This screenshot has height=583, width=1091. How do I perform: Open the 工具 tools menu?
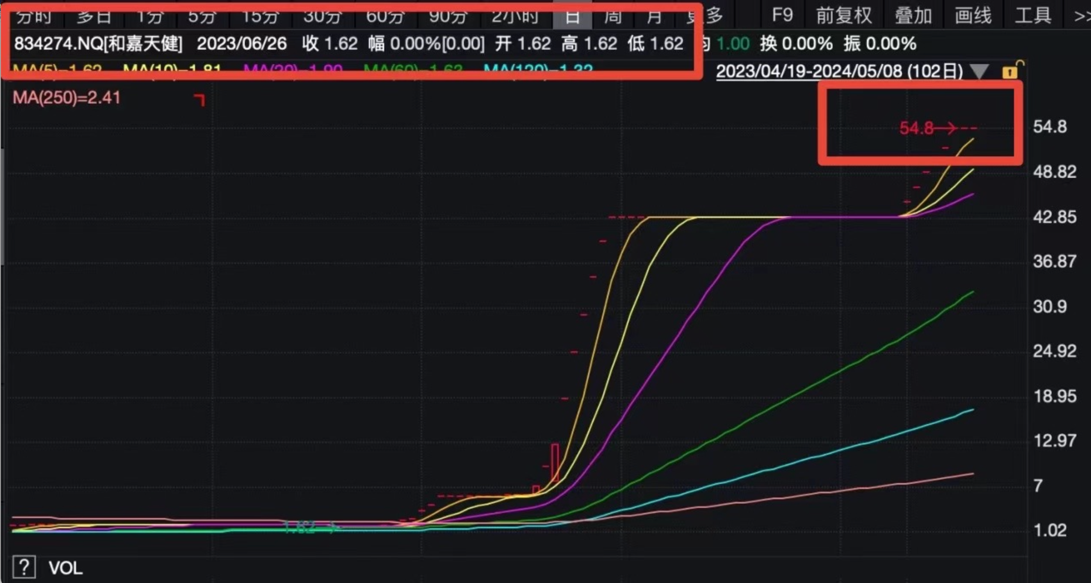(x=1033, y=16)
